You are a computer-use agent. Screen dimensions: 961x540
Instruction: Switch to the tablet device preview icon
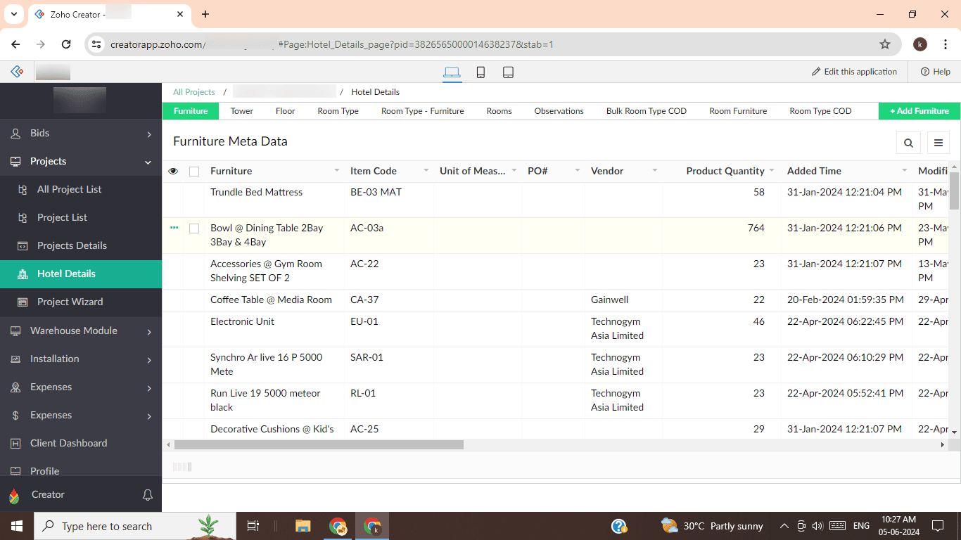click(508, 72)
